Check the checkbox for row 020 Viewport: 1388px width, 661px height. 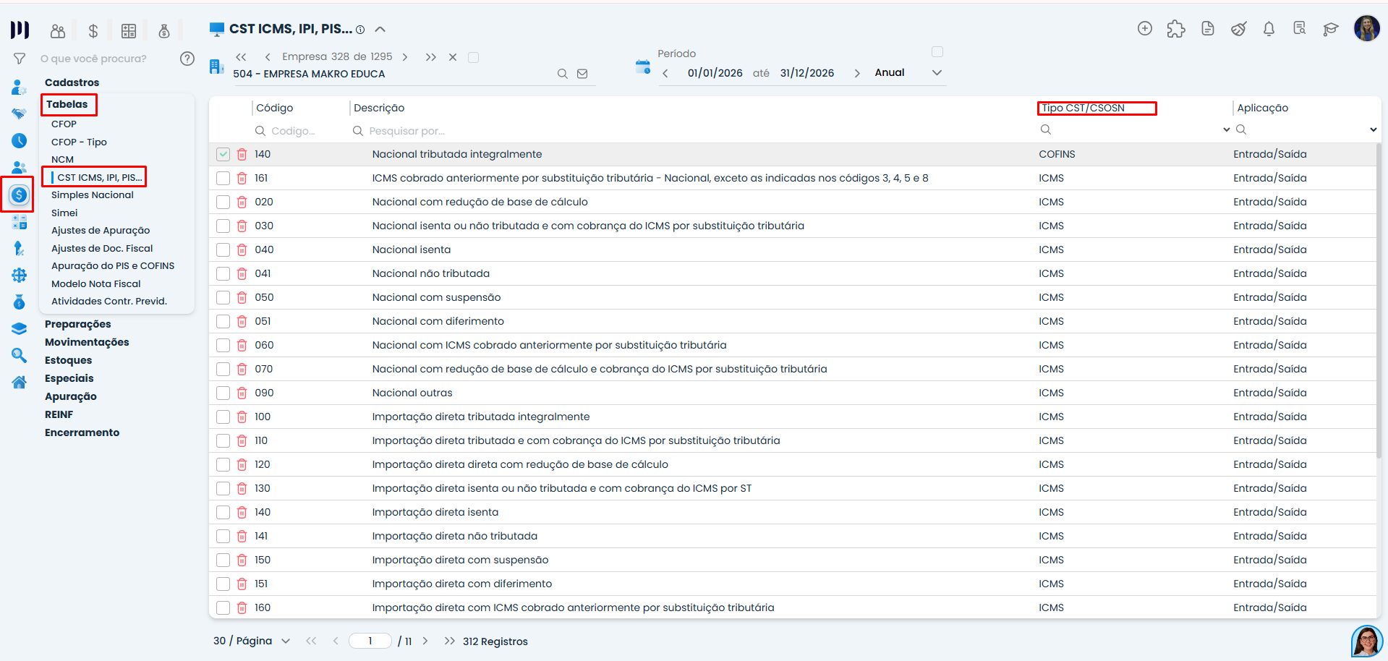[x=223, y=202]
